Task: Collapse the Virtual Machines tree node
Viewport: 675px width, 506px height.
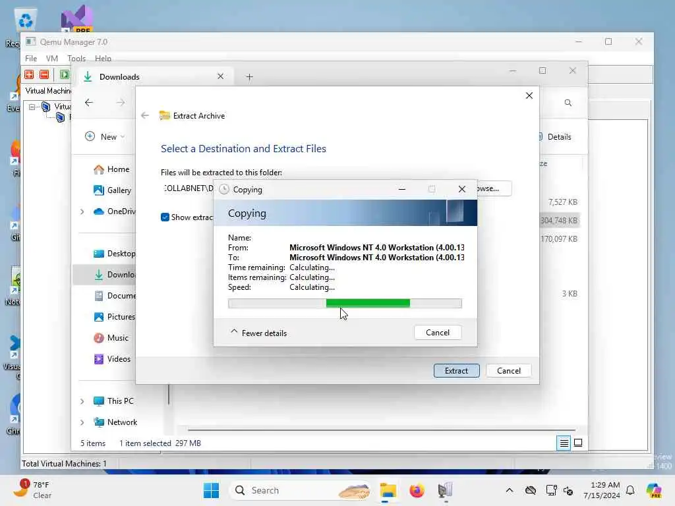Action: pyautogui.click(x=32, y=106)
